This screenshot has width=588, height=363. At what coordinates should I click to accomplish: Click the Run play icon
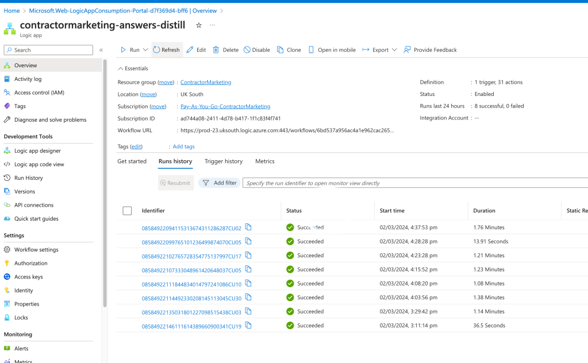124,50
